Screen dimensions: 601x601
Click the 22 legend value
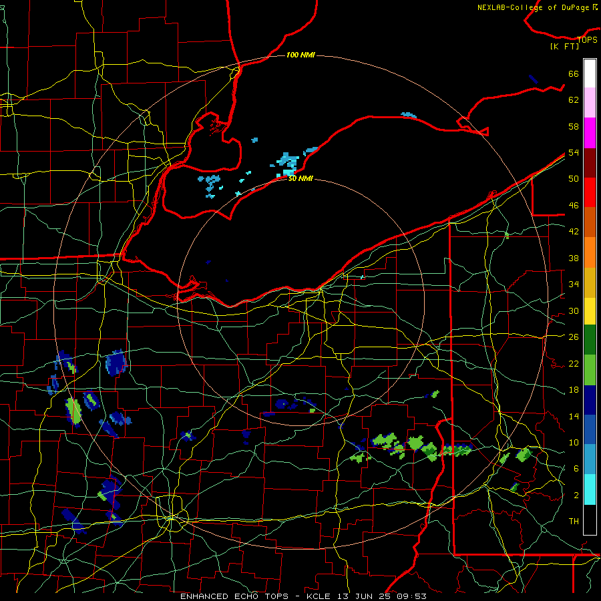(574, 363)
